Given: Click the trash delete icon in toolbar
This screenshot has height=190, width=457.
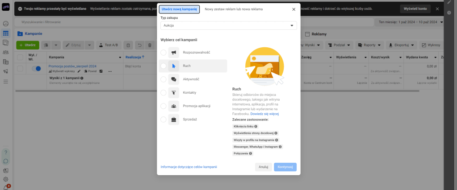Looking at the screenshot, I should pos(150,45).
